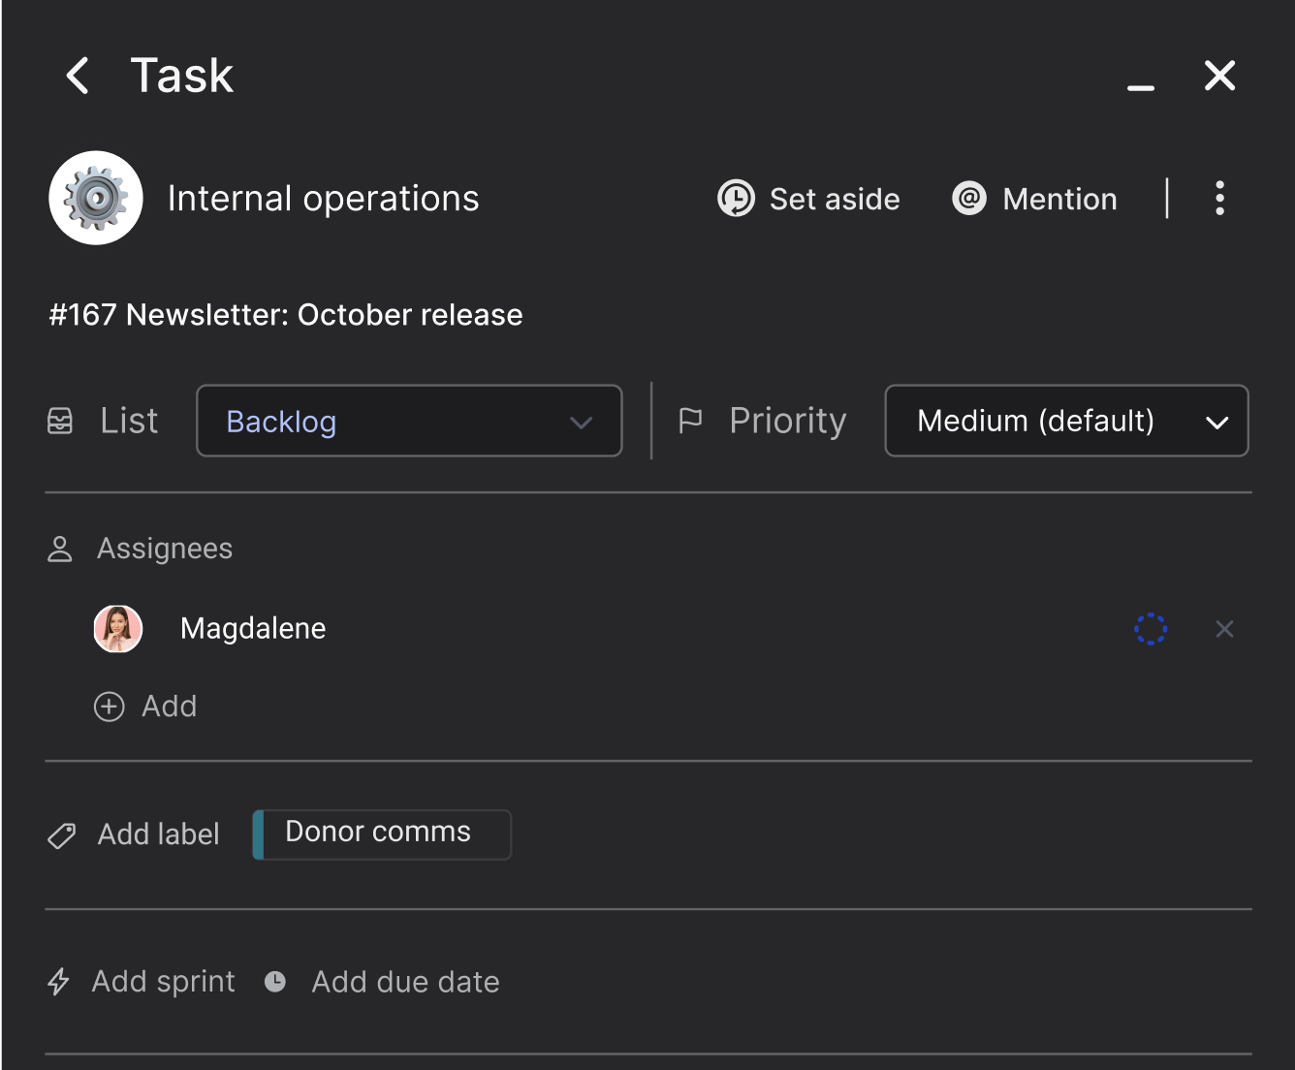Open the Medium (default) priority dropdown
The width and height of the screenshot is (1295, 1070).
pyautogui.click(x=1066, y=422)
